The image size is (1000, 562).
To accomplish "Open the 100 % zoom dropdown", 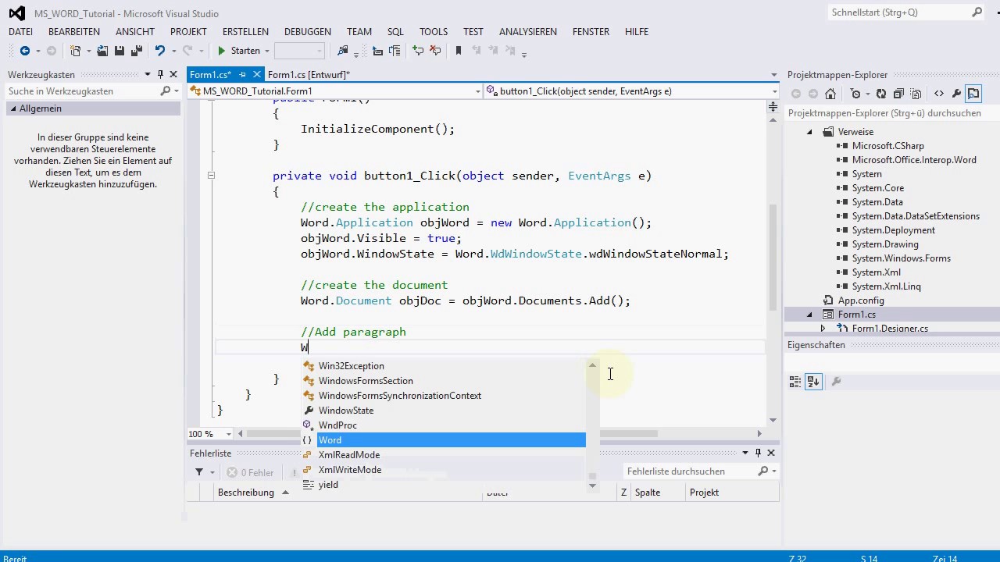I will coord(229,434).
